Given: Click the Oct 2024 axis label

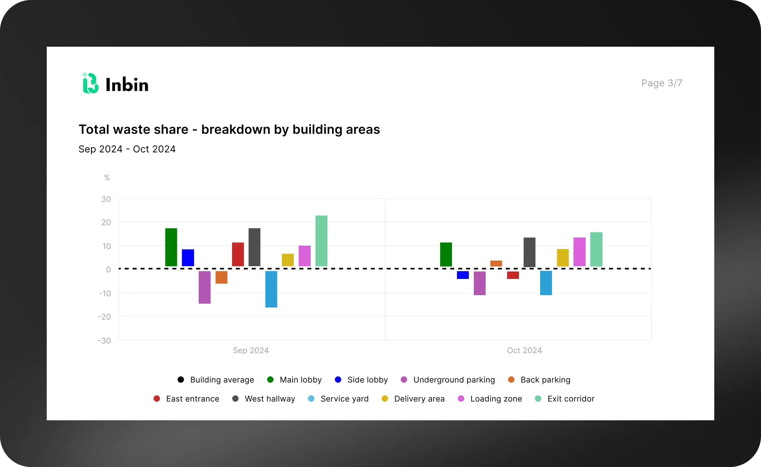Looking at the screenshot, I should pyautogui.click(x=524, y=351).
